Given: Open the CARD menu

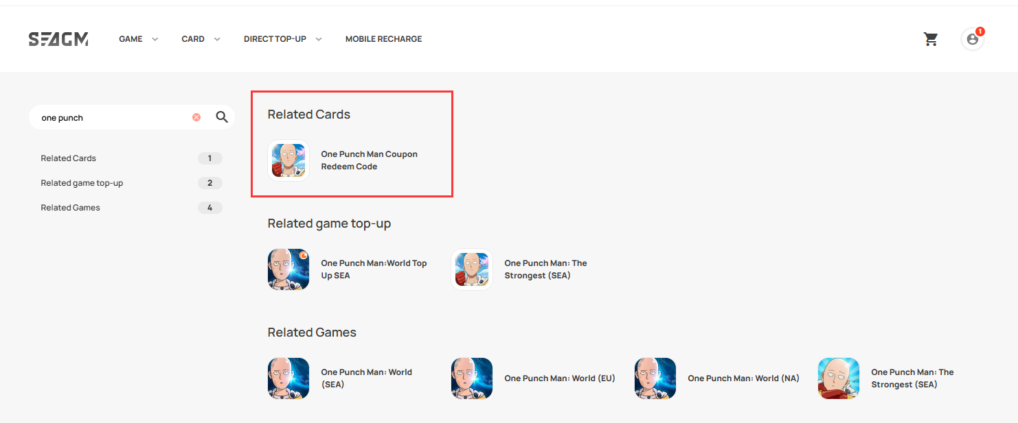Looking at the screenshot, I should tap(193, 39).
